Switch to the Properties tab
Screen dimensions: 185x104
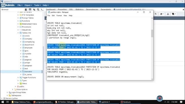coord(62,9)
